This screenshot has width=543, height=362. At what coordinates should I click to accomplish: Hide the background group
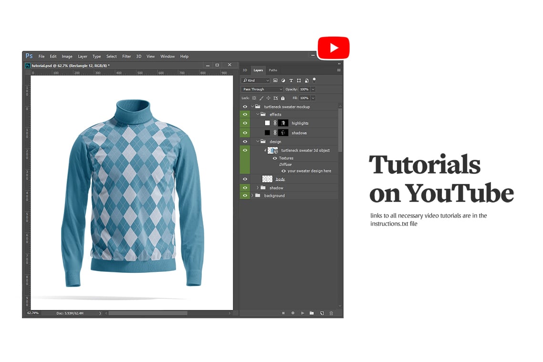click(244, 195)
